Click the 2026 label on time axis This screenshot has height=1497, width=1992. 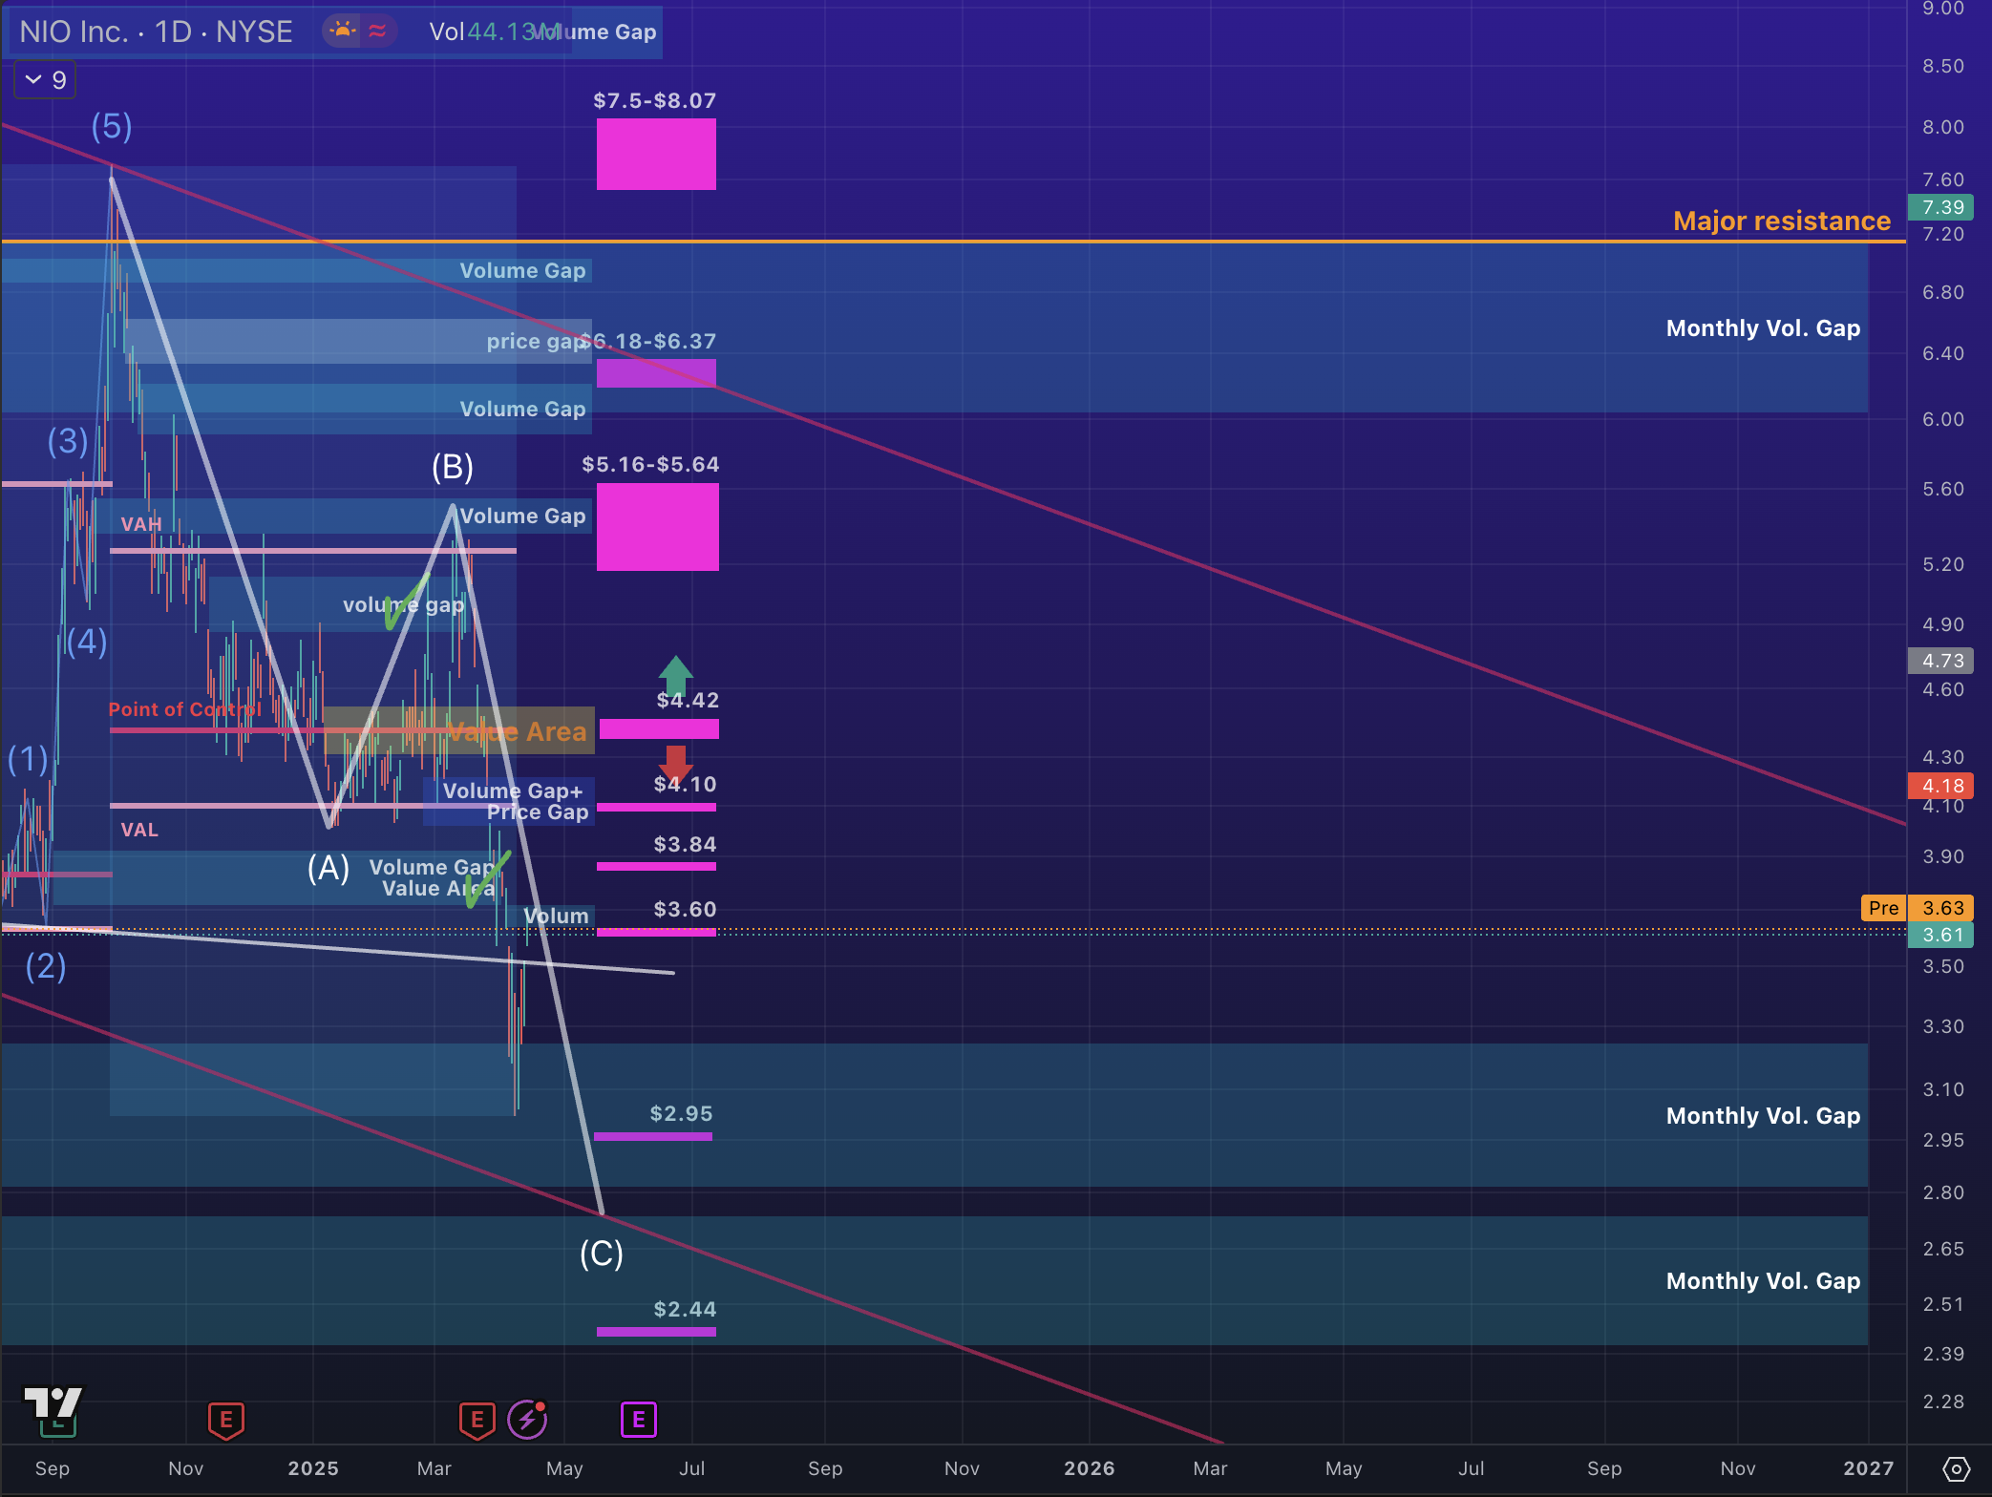coord(1089,1468)
